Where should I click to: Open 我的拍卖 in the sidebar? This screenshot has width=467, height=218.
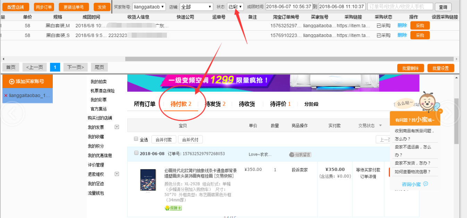[x=99, y=82]
